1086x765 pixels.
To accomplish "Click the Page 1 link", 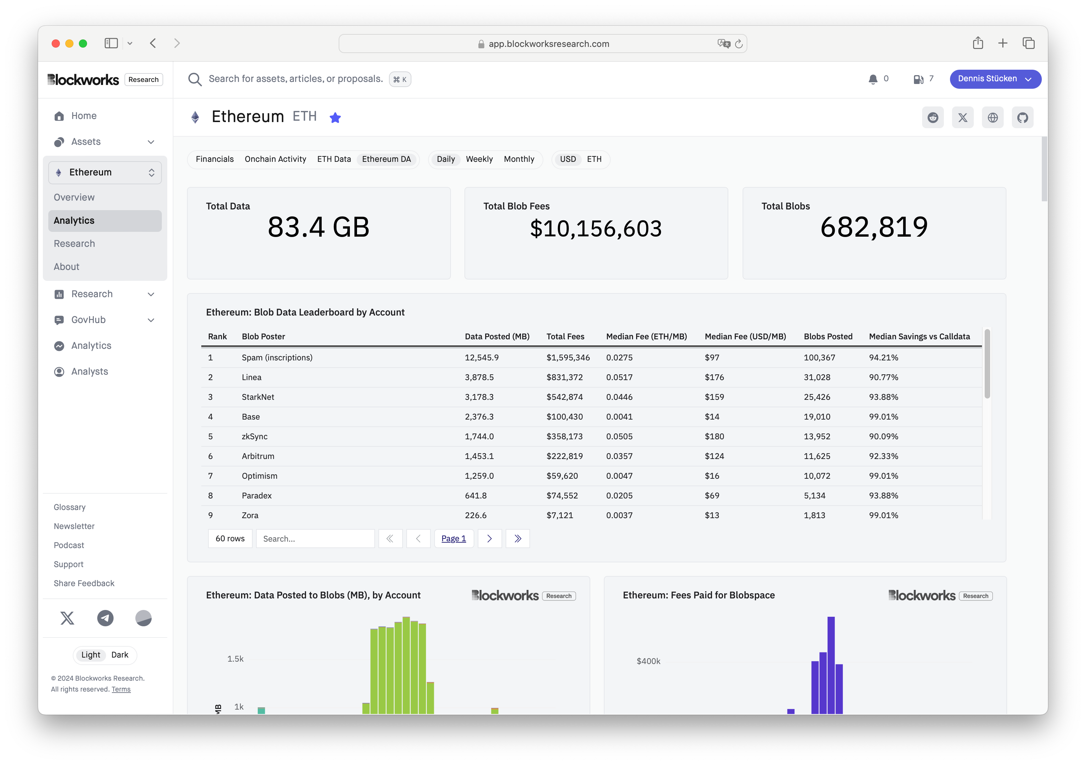I will point(454,538).
